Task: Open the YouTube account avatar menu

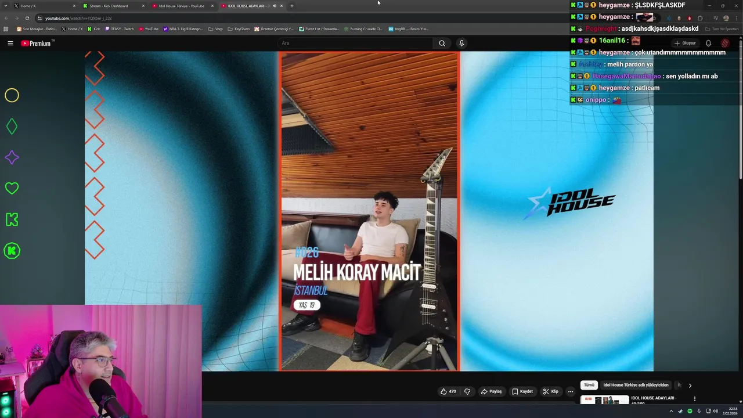Action: click(725, 43)
